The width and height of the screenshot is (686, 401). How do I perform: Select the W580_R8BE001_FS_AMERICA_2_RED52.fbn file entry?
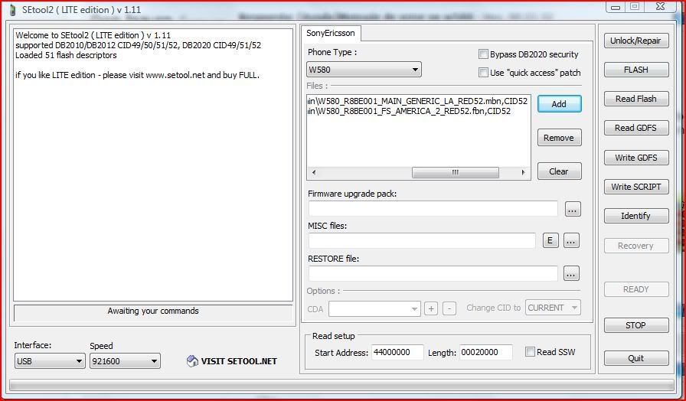click(x=409, y=111)
